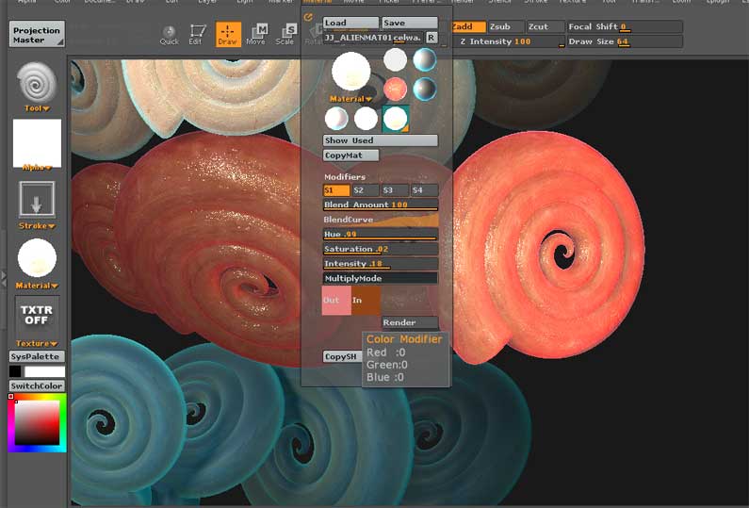The image size is (749, 508).
Task: Select the large white material sphere in the palette
Action: (x=351, y=72)
